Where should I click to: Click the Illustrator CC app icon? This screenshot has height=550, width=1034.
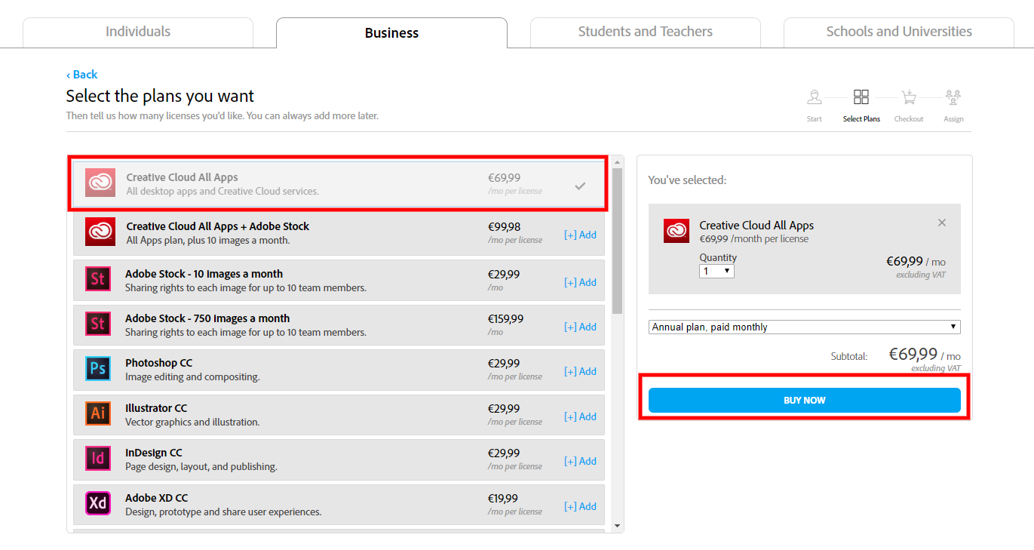click(x=98, y=413)
